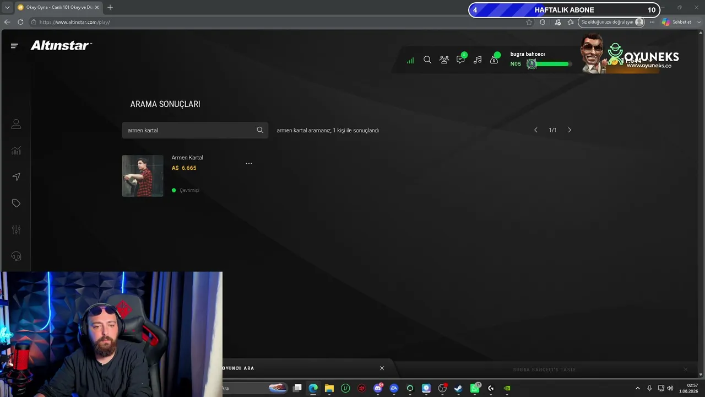Open Logitech G HUB from the taskbar

[x=491, y=388]
